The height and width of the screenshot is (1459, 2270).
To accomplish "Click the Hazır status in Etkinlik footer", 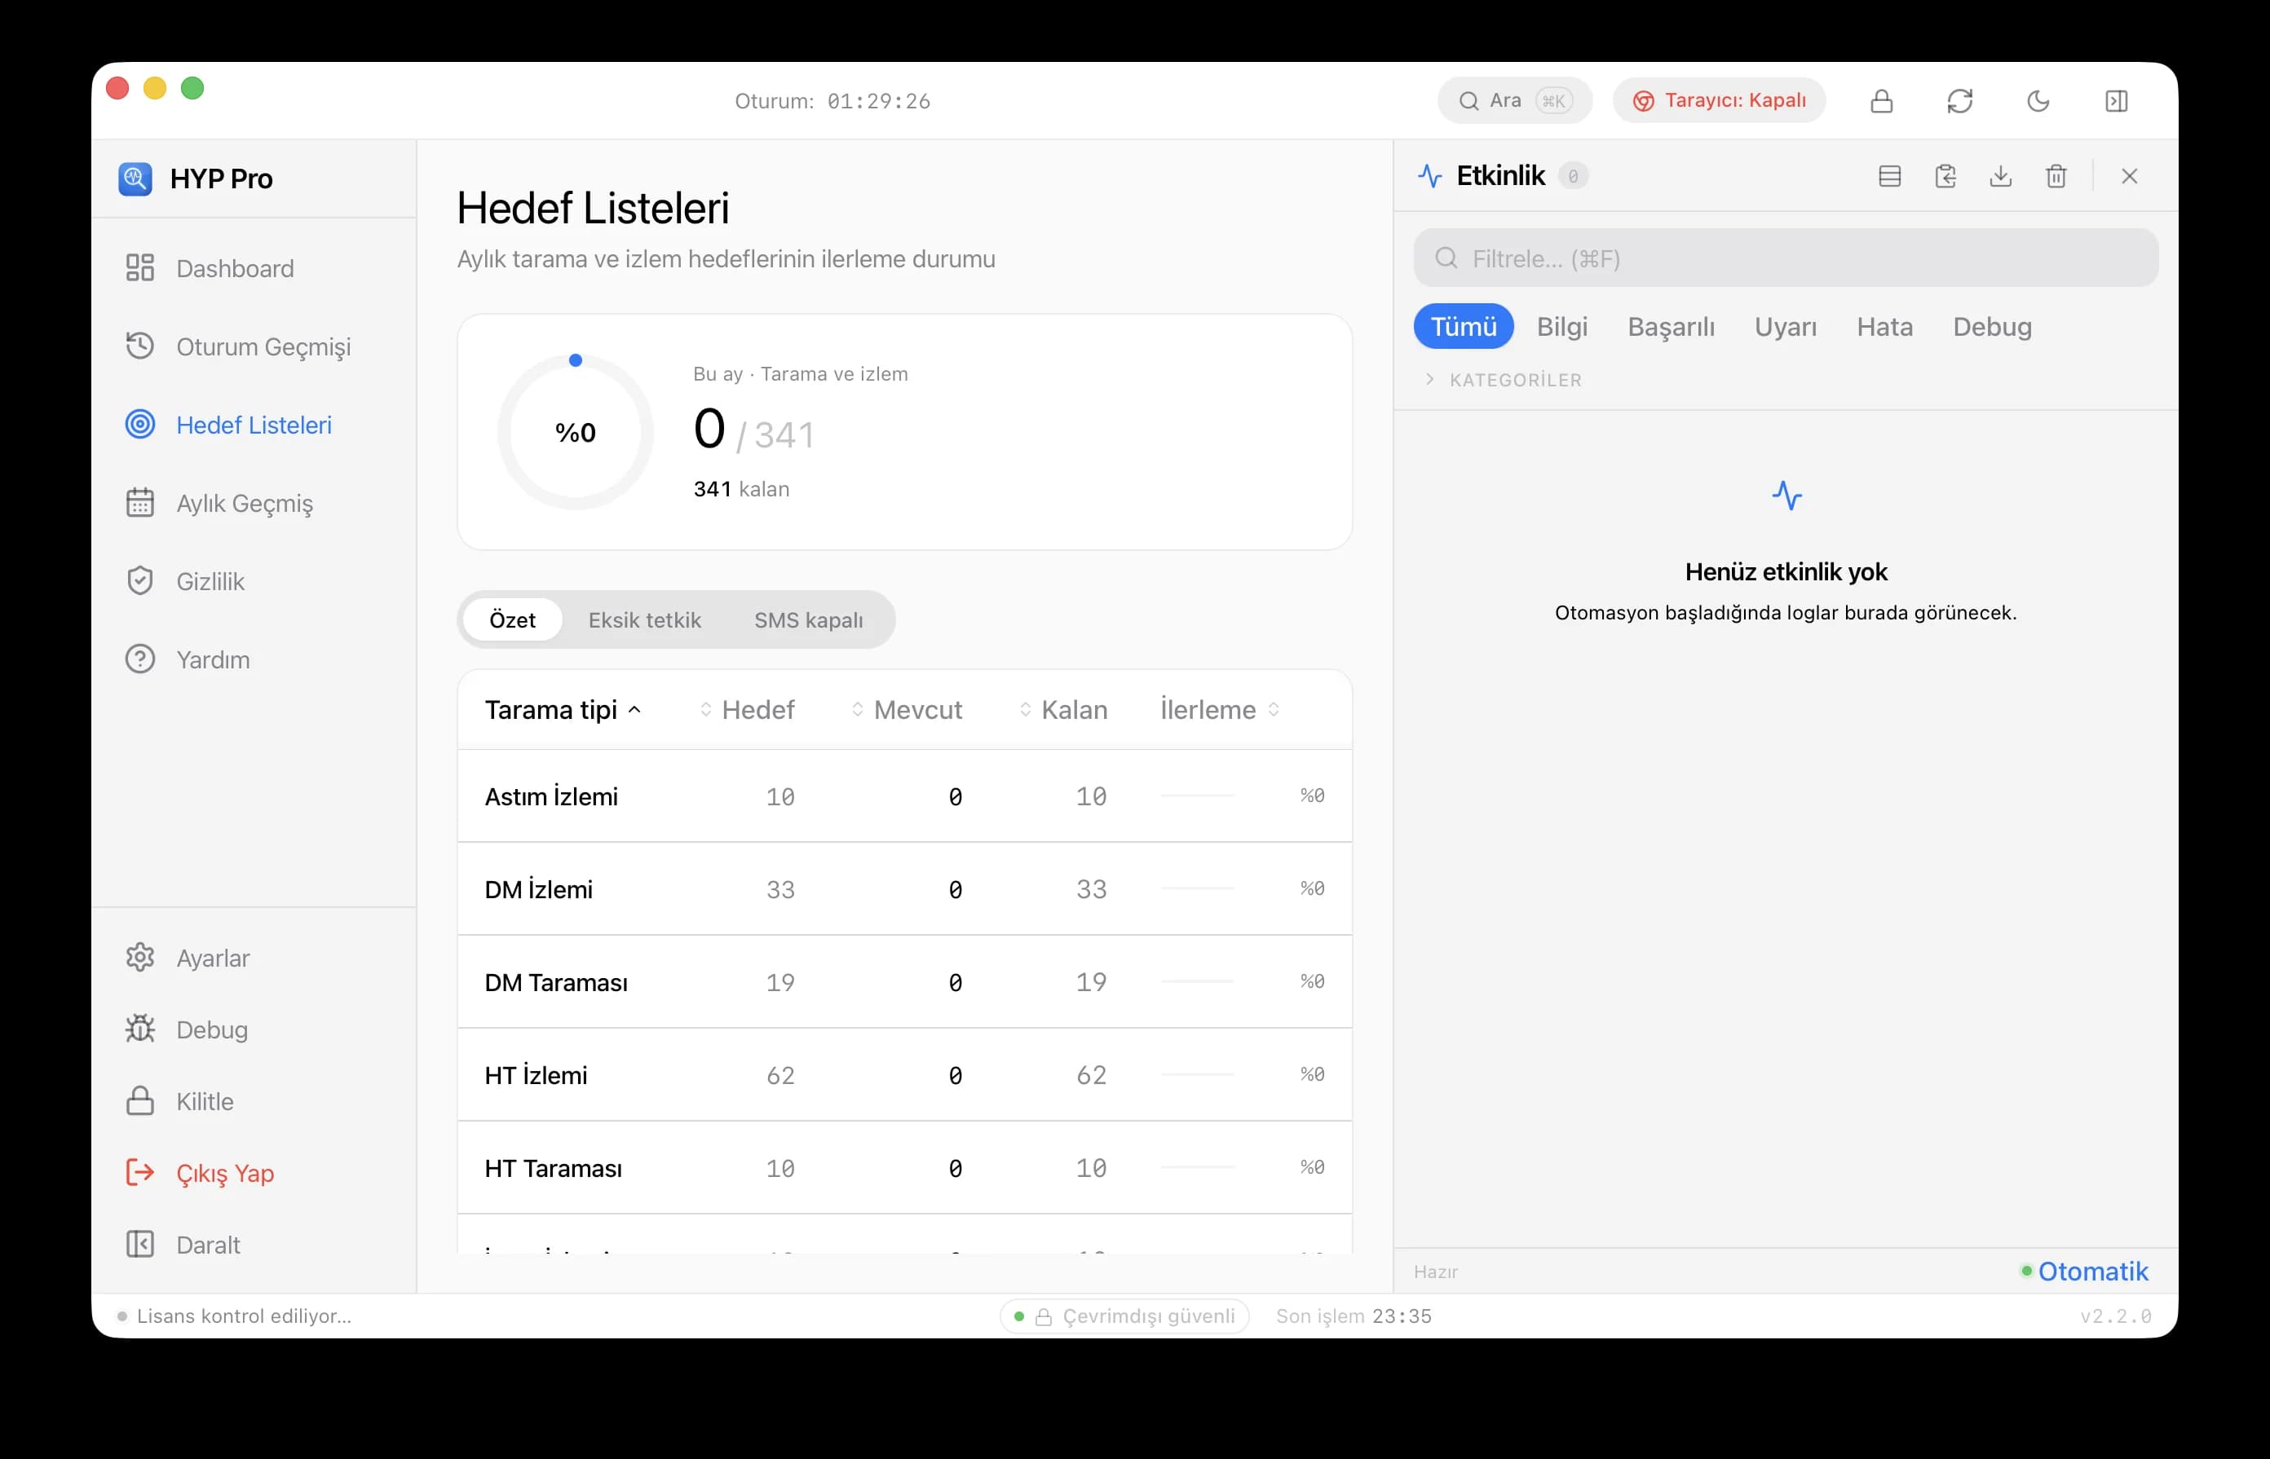I will point(1435,1272).
